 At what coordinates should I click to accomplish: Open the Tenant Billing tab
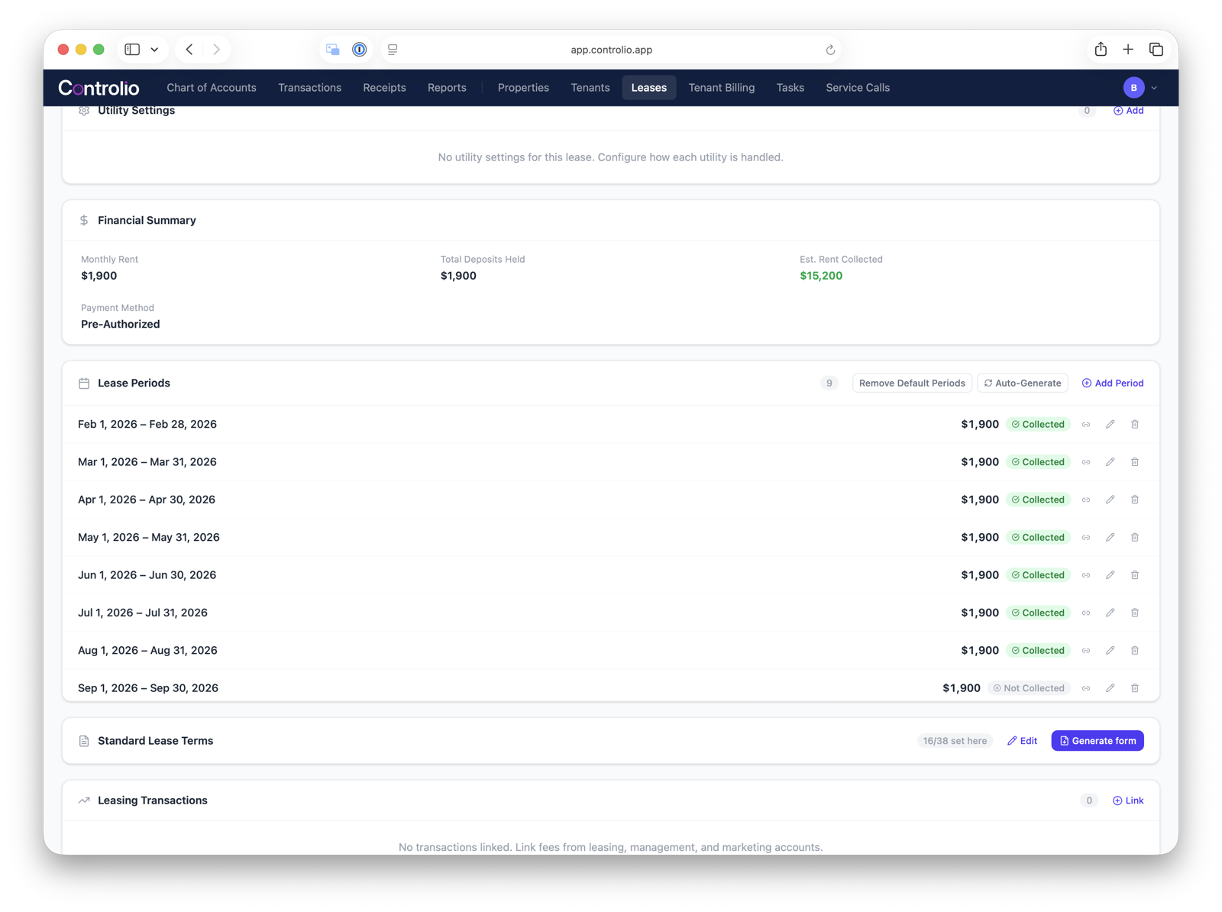tap(721, 88)
